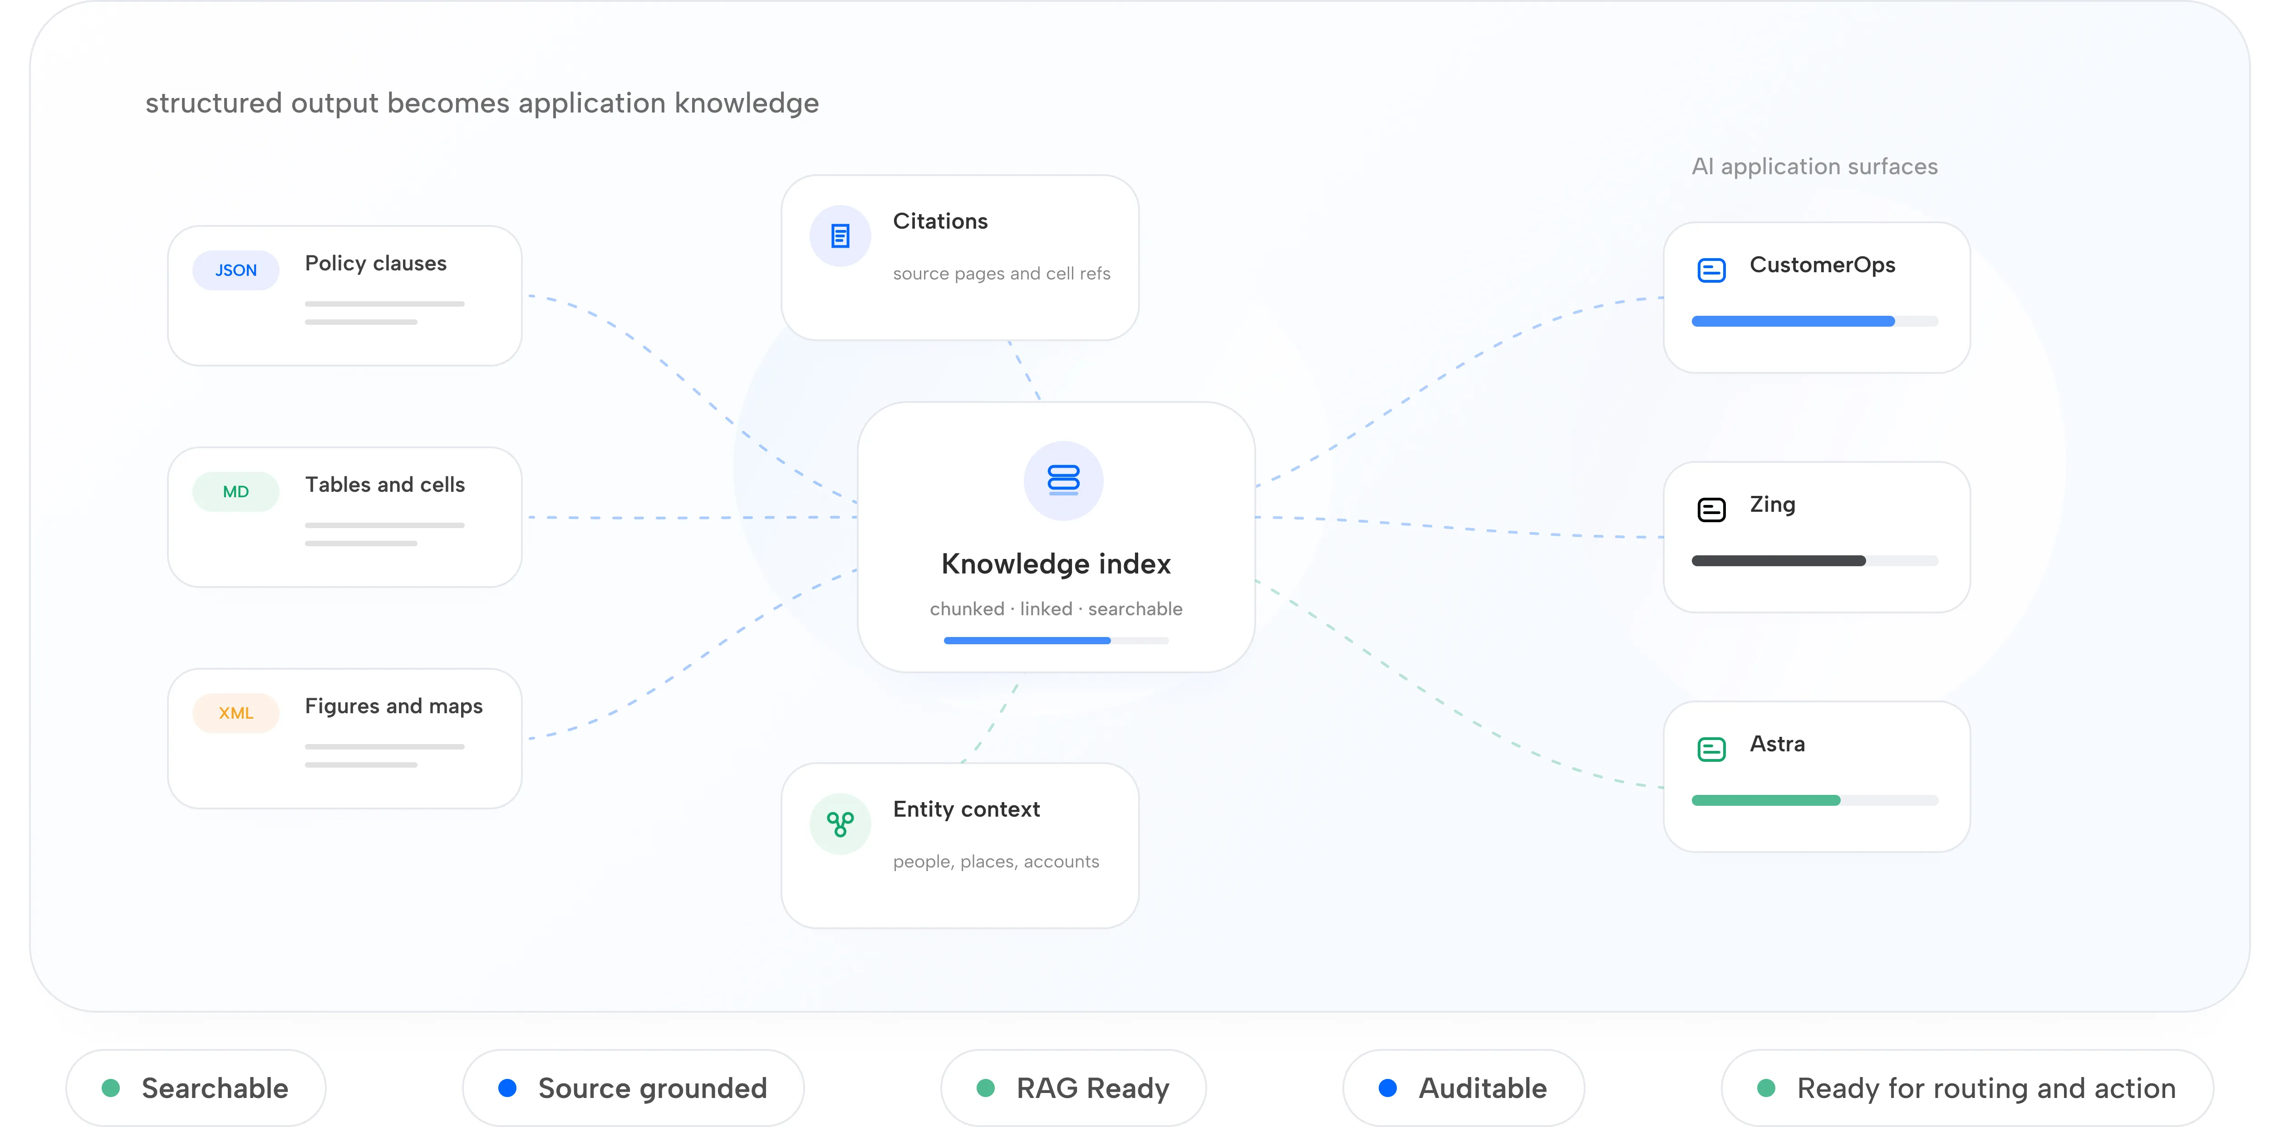Click the Astra green chat icon

click(x=1711, y=749)
